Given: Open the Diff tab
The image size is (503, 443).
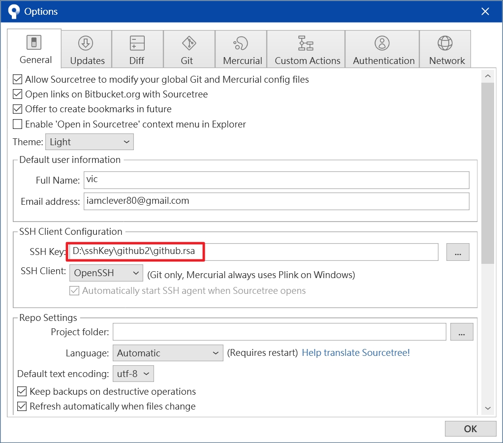Looking at the screenshot, I should [137, 49].
